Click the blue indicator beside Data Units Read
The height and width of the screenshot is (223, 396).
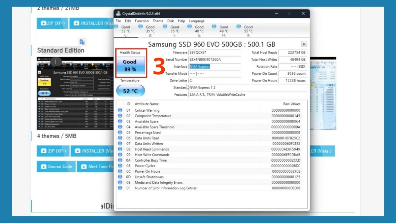(120, 138)
